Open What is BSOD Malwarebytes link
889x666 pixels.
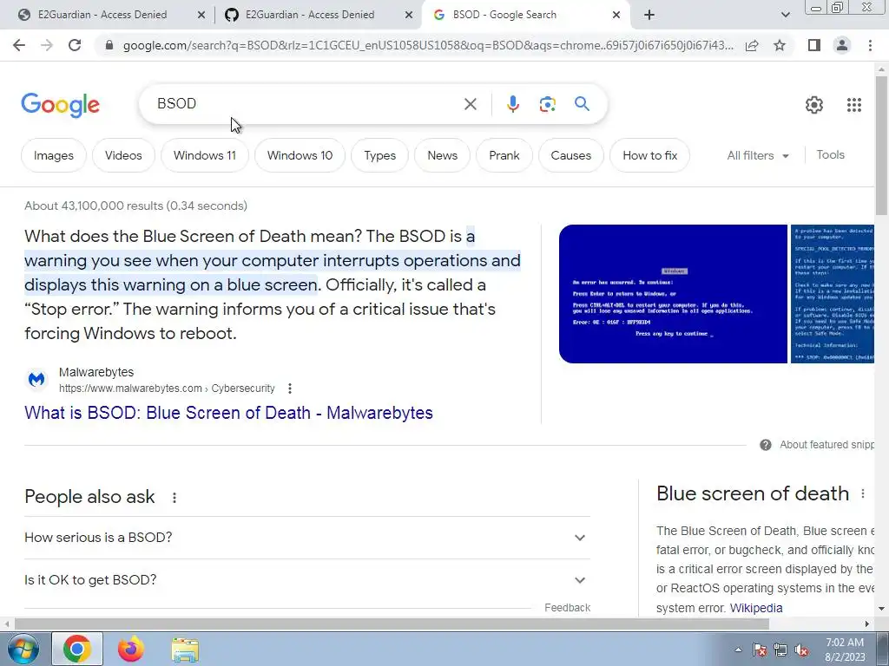click(x=228, y=413)
